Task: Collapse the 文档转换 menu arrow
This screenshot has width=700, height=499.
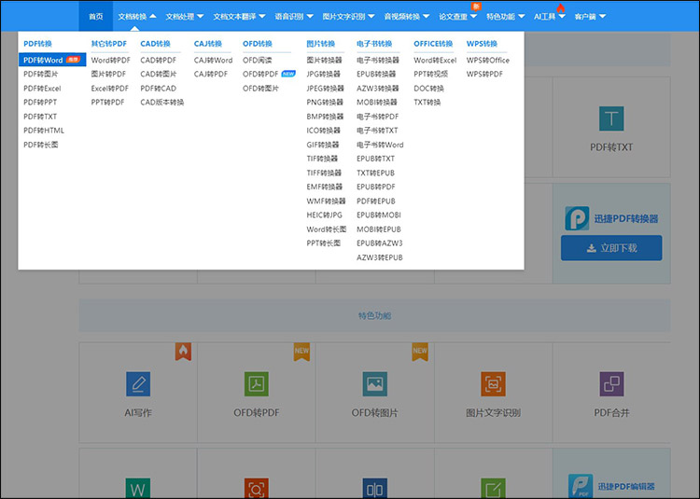Action: click(153, 17)
